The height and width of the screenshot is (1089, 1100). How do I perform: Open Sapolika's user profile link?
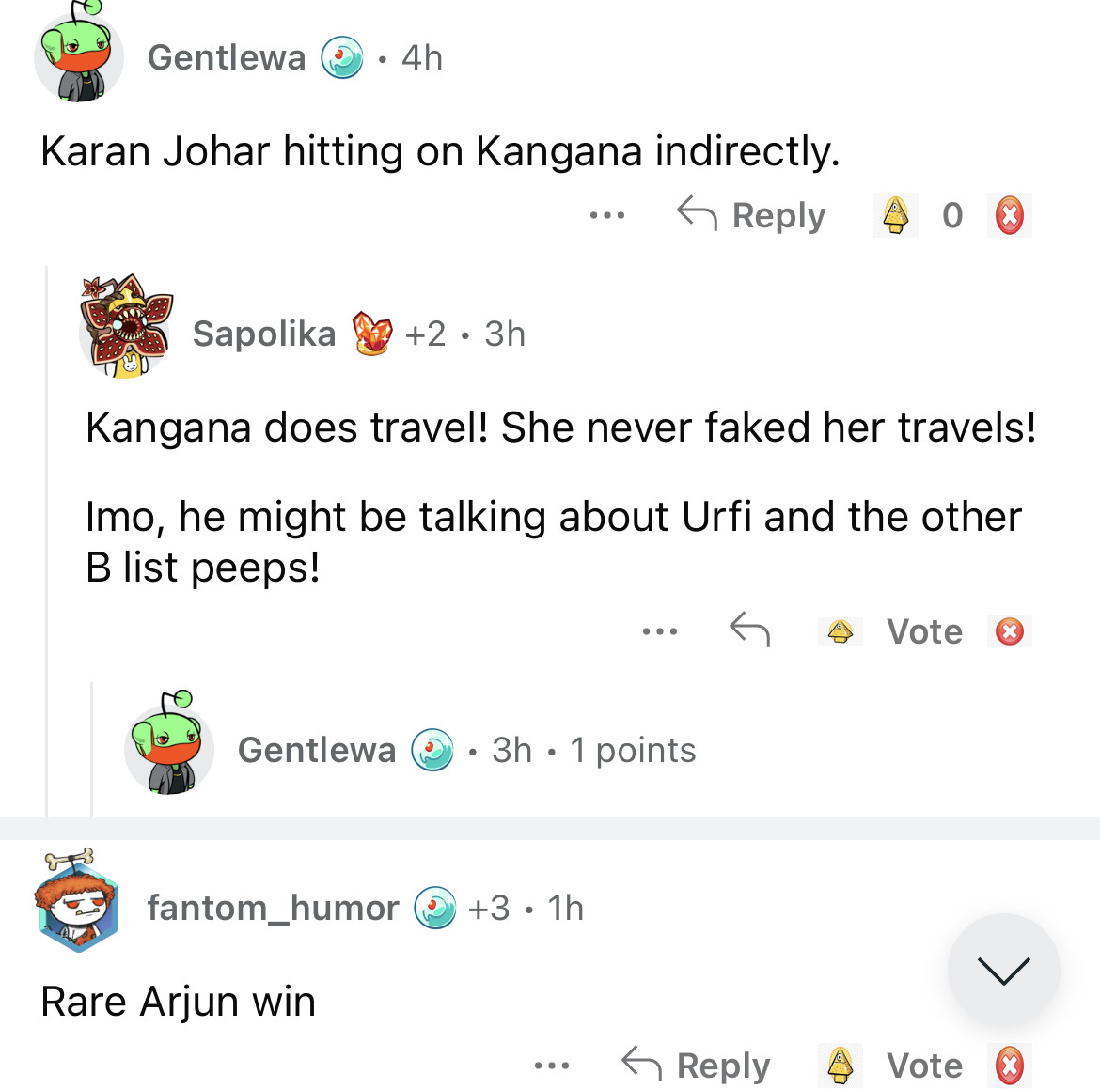click(264, 334)
